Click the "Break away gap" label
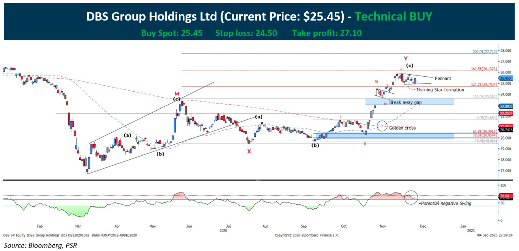 405,102
